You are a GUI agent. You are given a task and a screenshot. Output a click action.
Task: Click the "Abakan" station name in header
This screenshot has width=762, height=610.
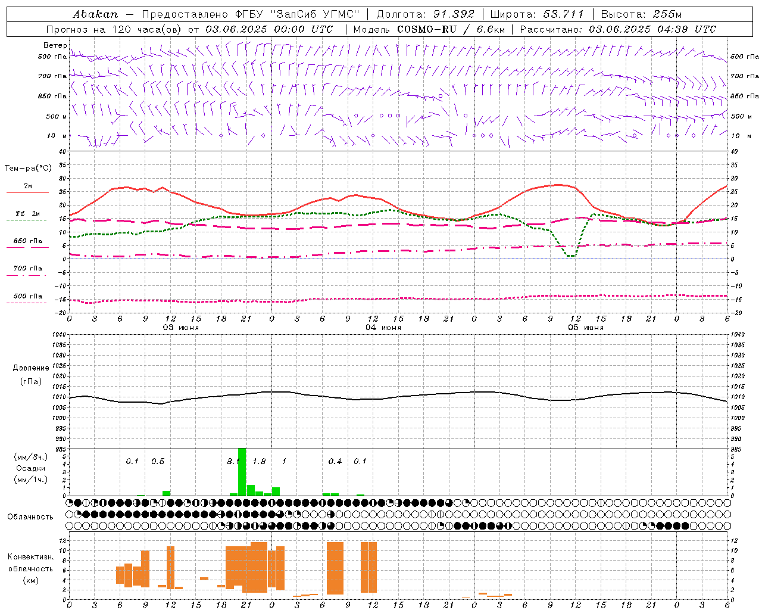tap(96, 14)
